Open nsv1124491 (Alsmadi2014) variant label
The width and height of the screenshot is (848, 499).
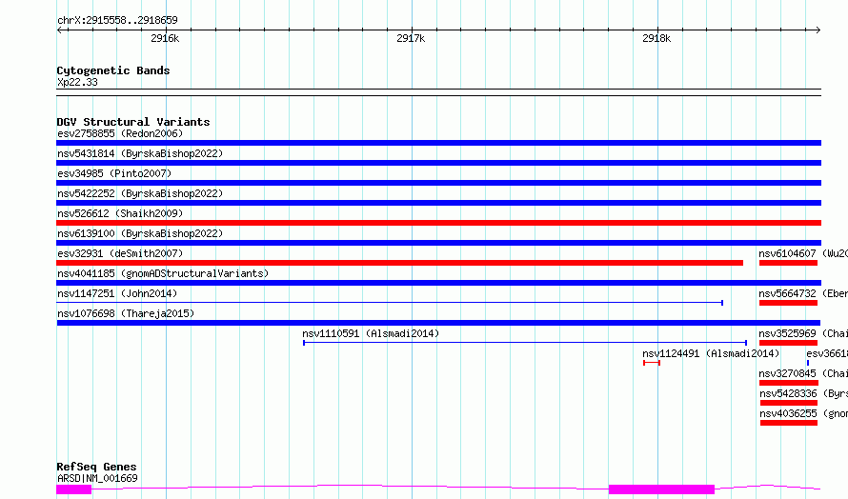point(711,353)
